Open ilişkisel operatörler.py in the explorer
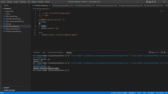Image resolution: width=168 pixels, height=94 pixels. pyautogui.click(x=16, y=29)
